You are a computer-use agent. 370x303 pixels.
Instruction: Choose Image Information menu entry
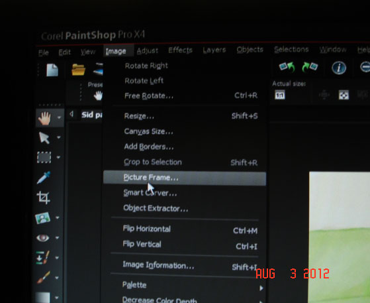(x=185, y=266)
